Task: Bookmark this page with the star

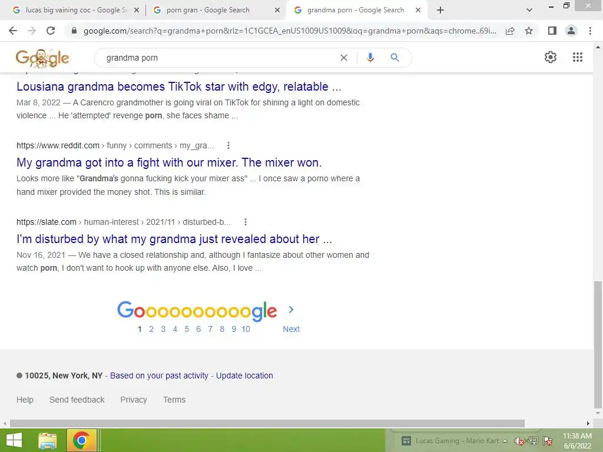Action: click(x=529, y=31)
